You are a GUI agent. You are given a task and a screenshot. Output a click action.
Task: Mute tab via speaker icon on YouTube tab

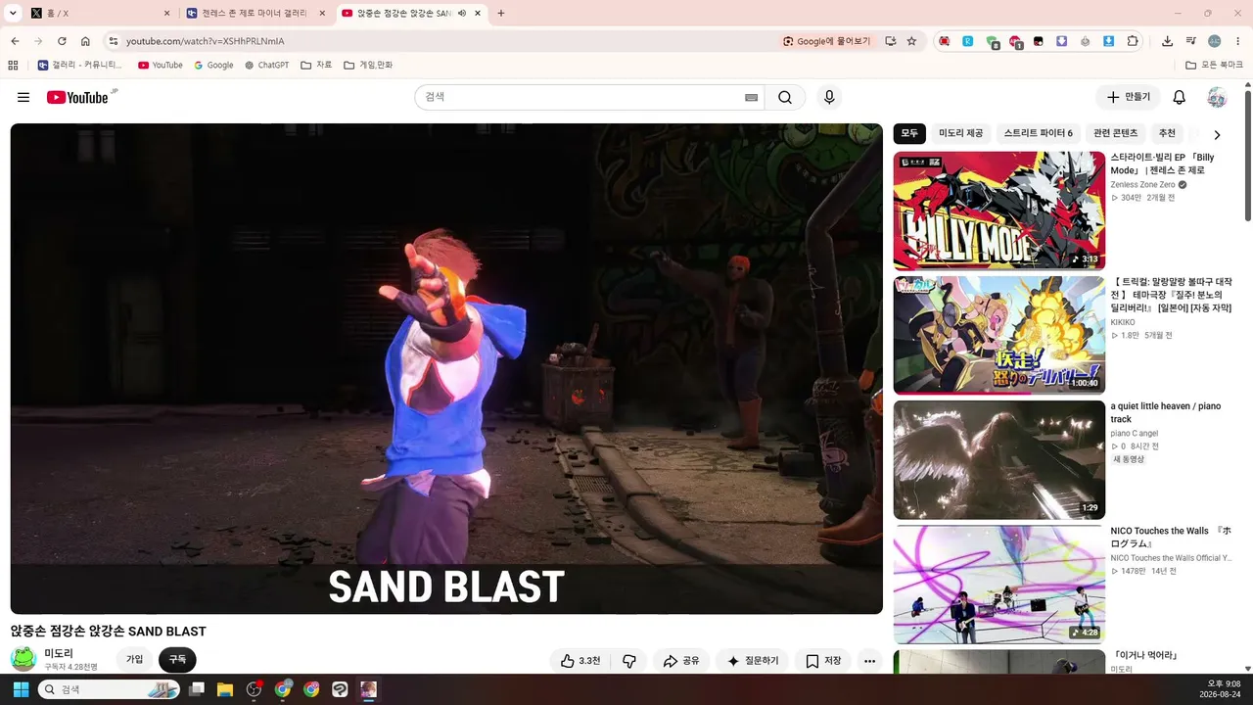click(462, 14)
